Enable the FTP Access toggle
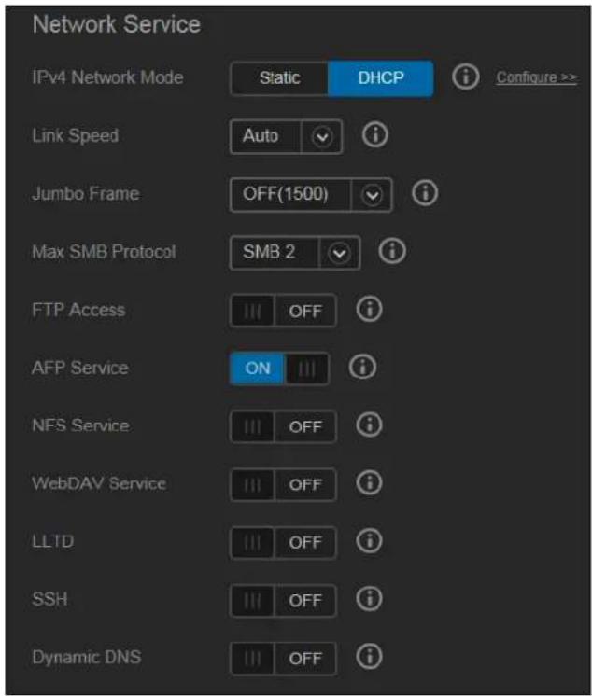 click(x=283, y=311)
